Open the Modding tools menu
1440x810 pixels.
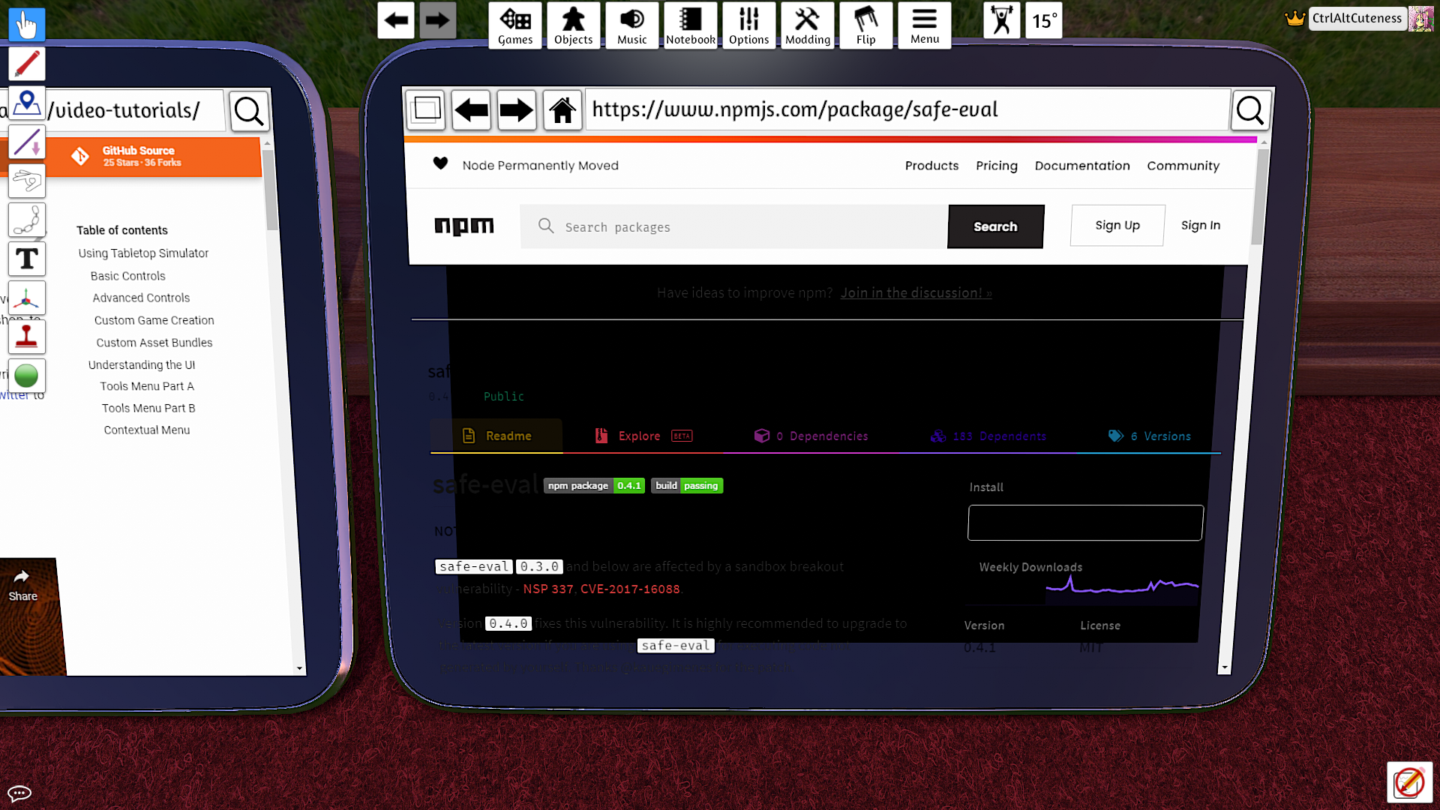click(x=807, y=25)
